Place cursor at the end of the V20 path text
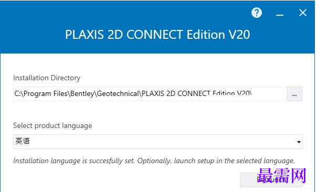This screenshot has width=316, height=192. [x=252, y=94]
